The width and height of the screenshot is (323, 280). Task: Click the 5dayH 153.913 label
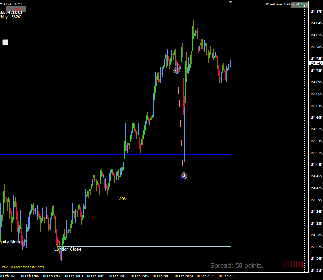[11, 13]
